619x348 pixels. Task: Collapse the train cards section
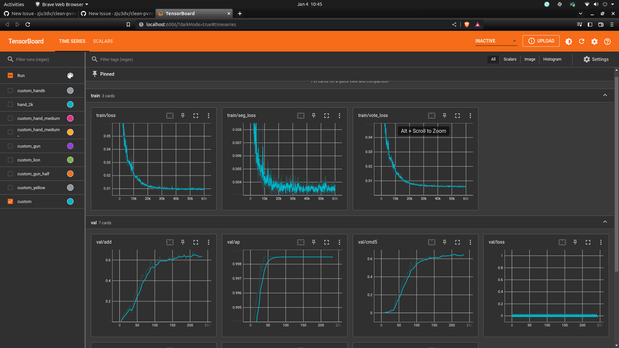tap(605, 95)
